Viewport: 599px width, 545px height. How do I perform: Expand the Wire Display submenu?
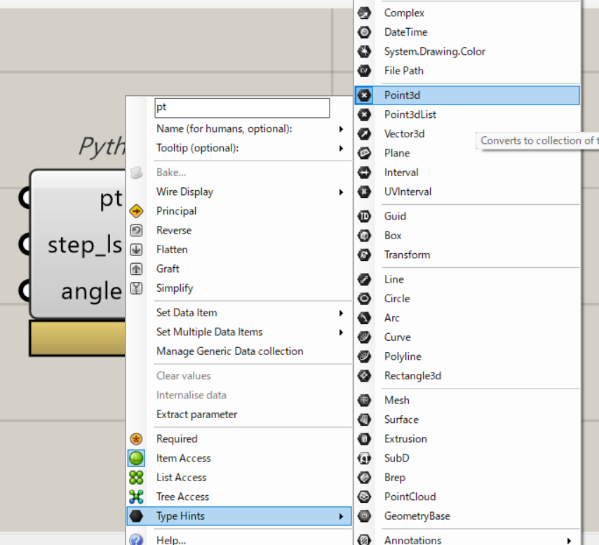(341, 191)
